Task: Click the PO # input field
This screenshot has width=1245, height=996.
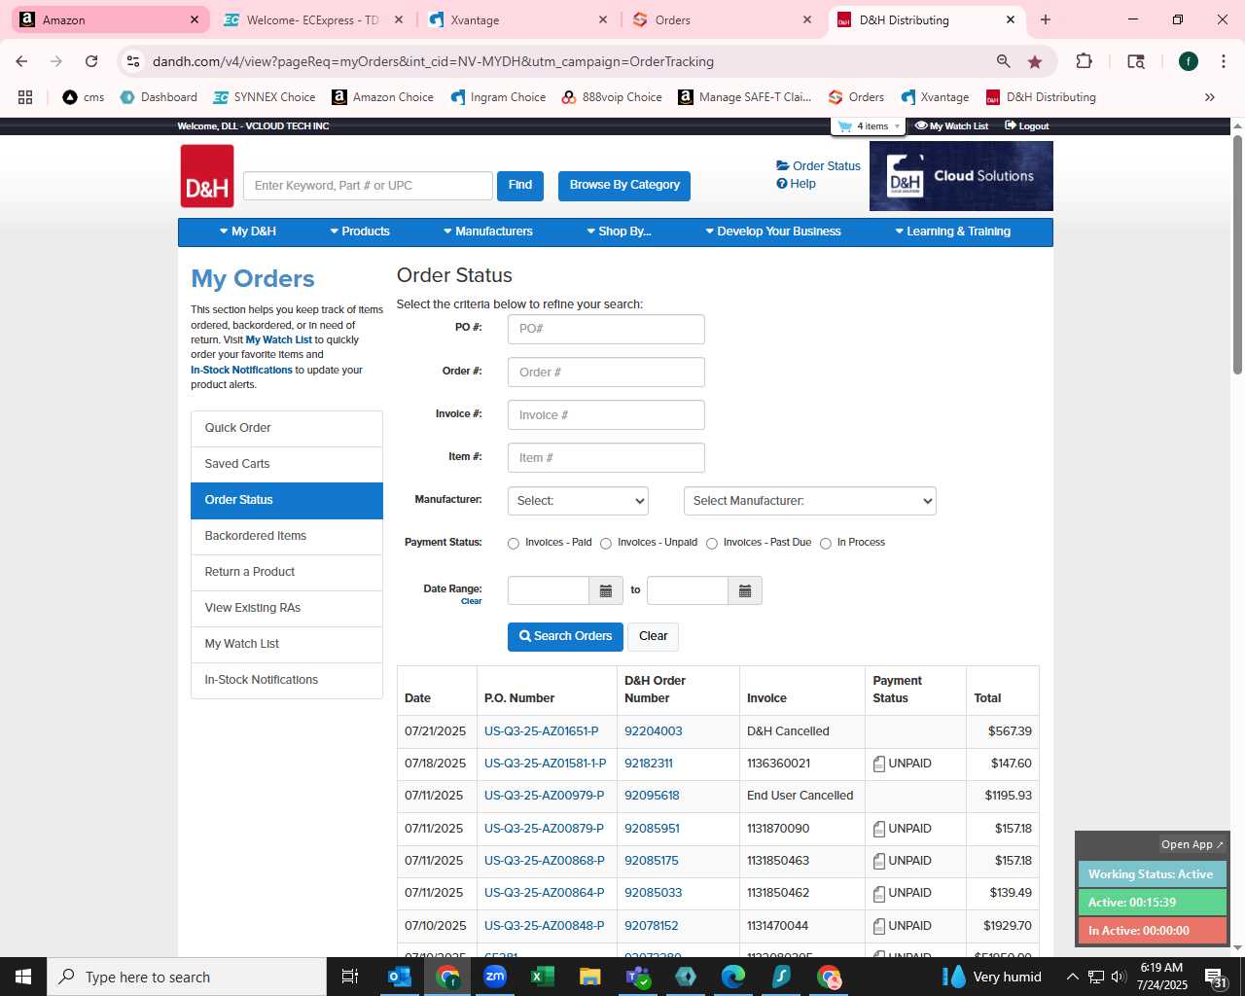Action: click(606, 329)
